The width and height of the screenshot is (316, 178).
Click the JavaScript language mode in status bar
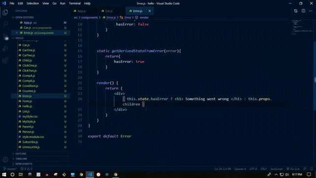pyautogui.click(x=276, y=169)
